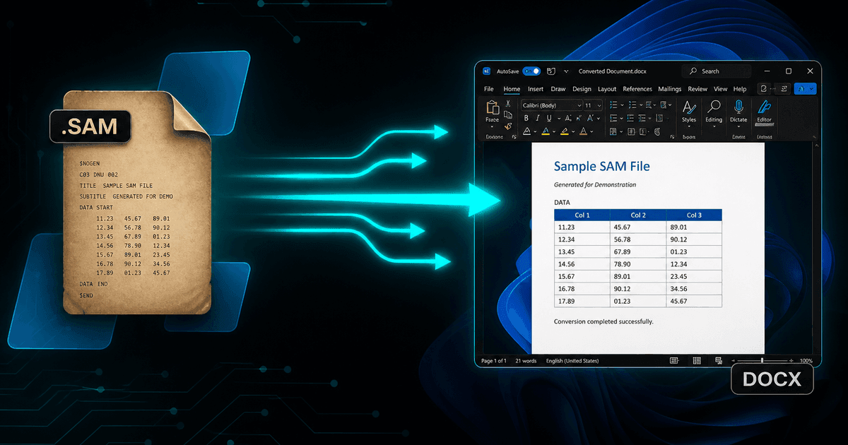Screen dimensions: 848x445
Task: Open the File menu
Action: click(x=488, y=89)
